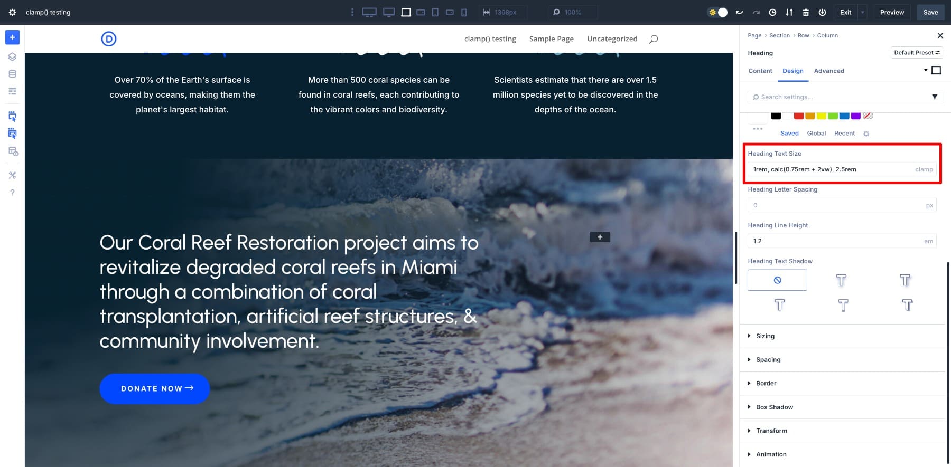Image resolution: width=951 pixels, height=467 pixels.
Task: Toggle the light/dark mode switch
Action: click(717, 12)
